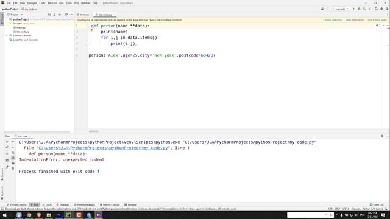
Task: Open Python Console tool window
Action: (x=110, y=205)
